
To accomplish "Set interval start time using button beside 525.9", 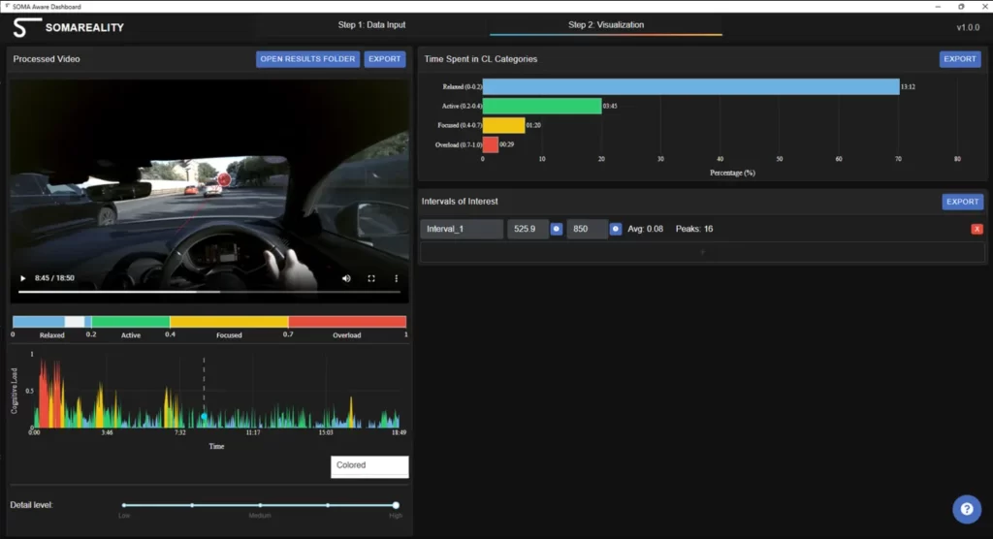I will 557,229.
